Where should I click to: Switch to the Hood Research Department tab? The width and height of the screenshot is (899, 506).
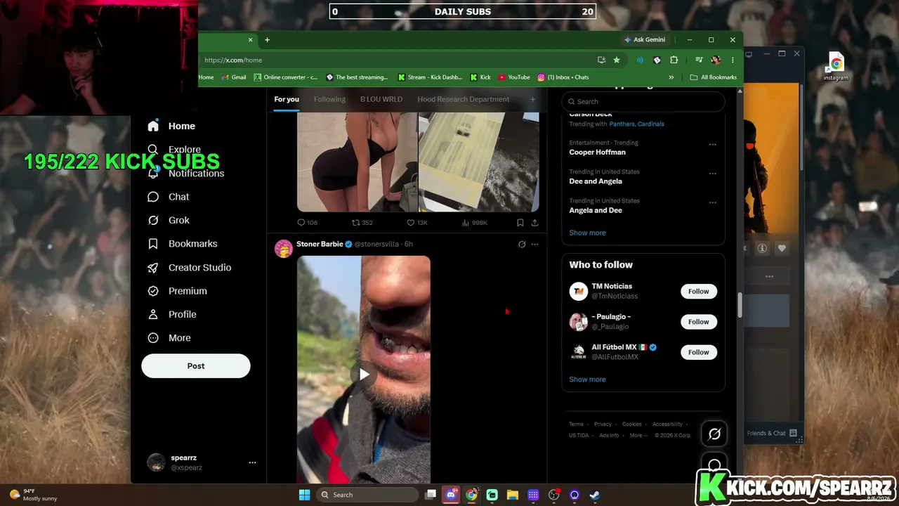click(464, 99)
